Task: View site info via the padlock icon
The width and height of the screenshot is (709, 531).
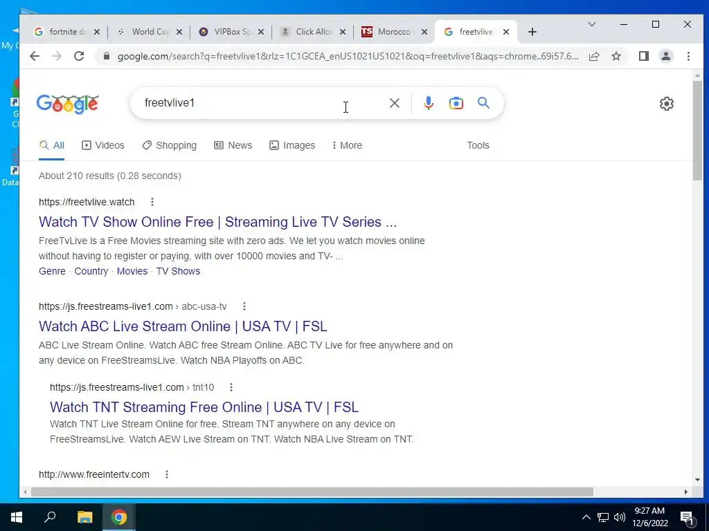Action: click(107, 56)
